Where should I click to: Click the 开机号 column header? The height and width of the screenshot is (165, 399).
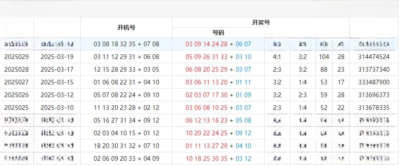tap(126, 28)
